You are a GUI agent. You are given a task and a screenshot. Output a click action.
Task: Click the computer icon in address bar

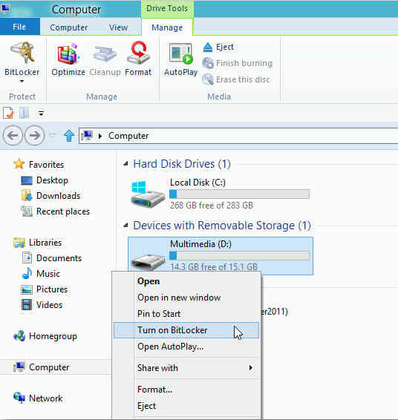pos(88,136)
